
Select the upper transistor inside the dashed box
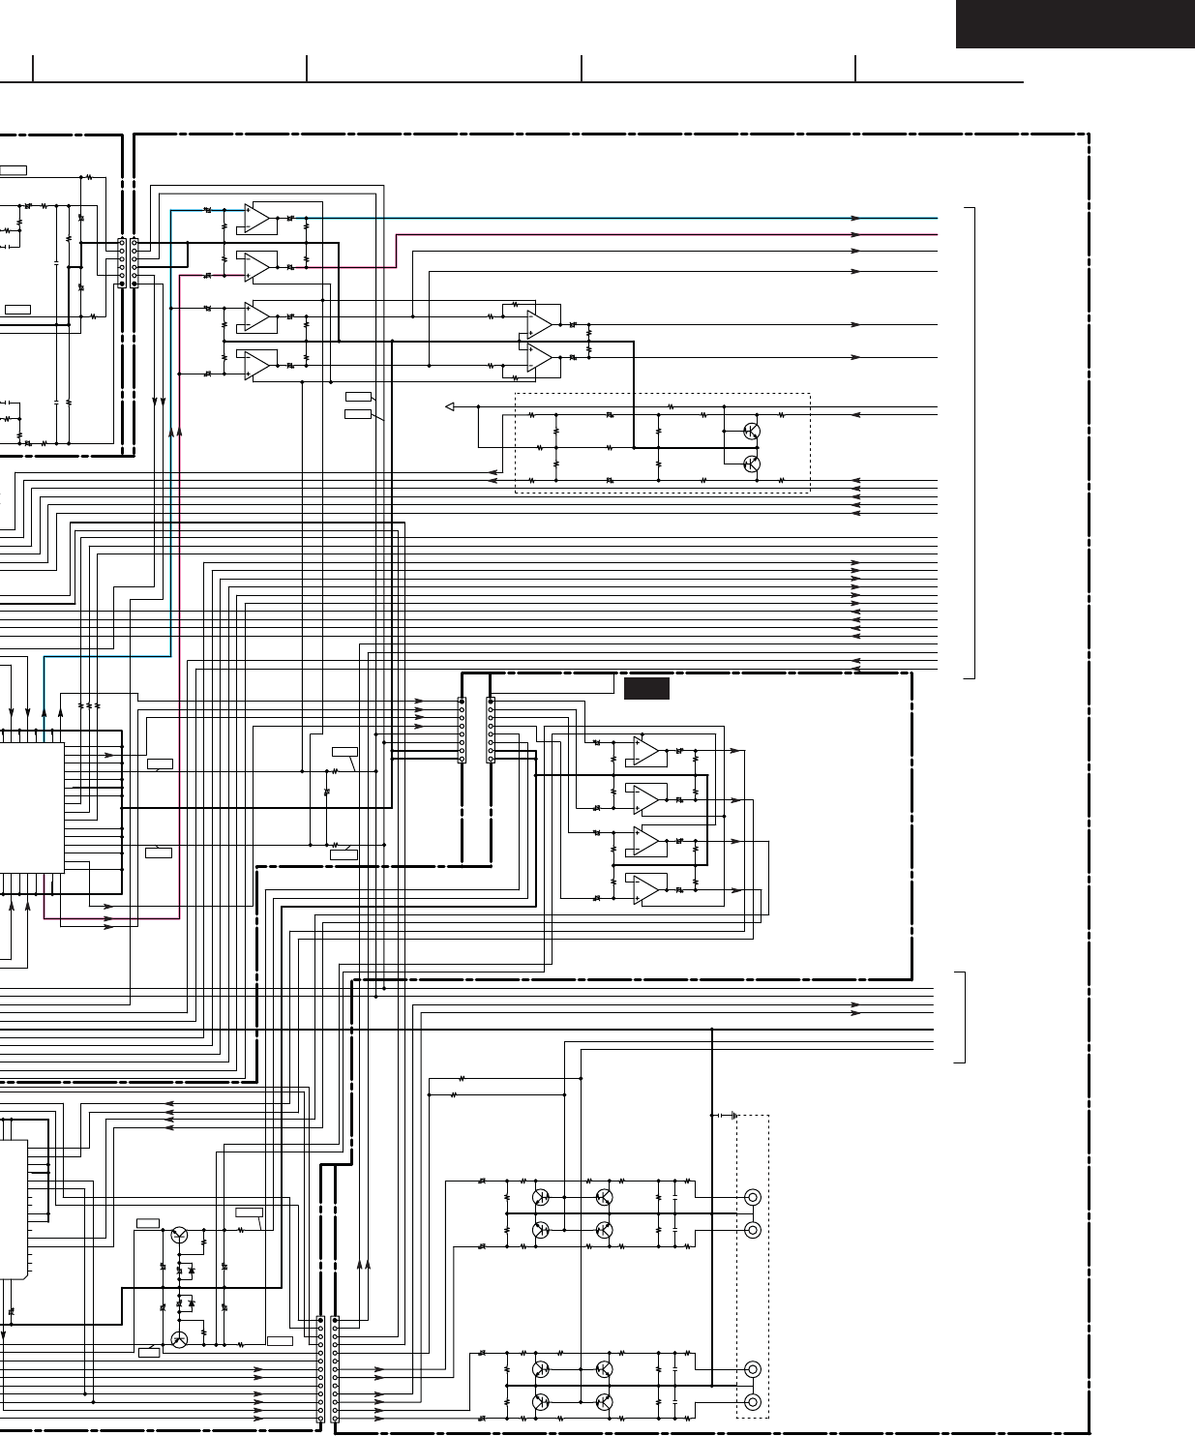752,431
